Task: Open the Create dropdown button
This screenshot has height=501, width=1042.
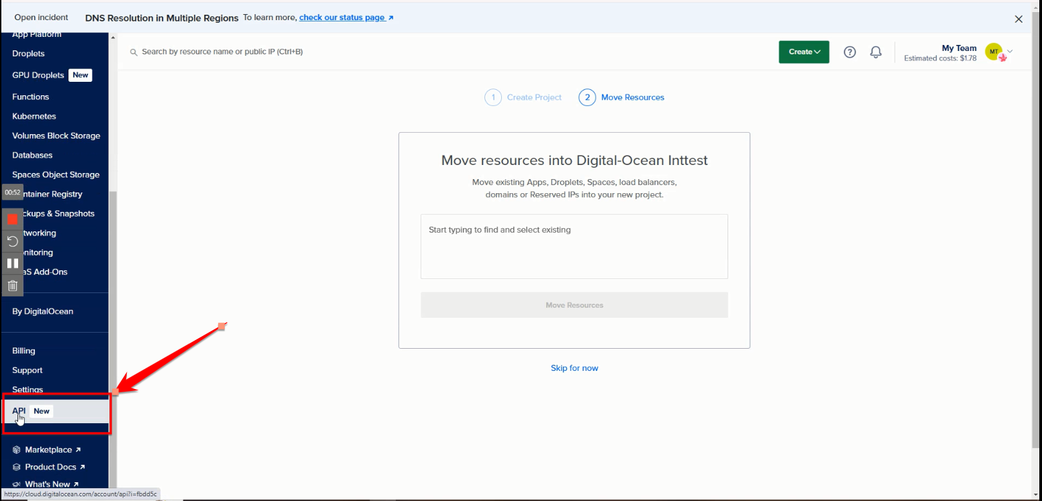Action: [x=804, y=52]
